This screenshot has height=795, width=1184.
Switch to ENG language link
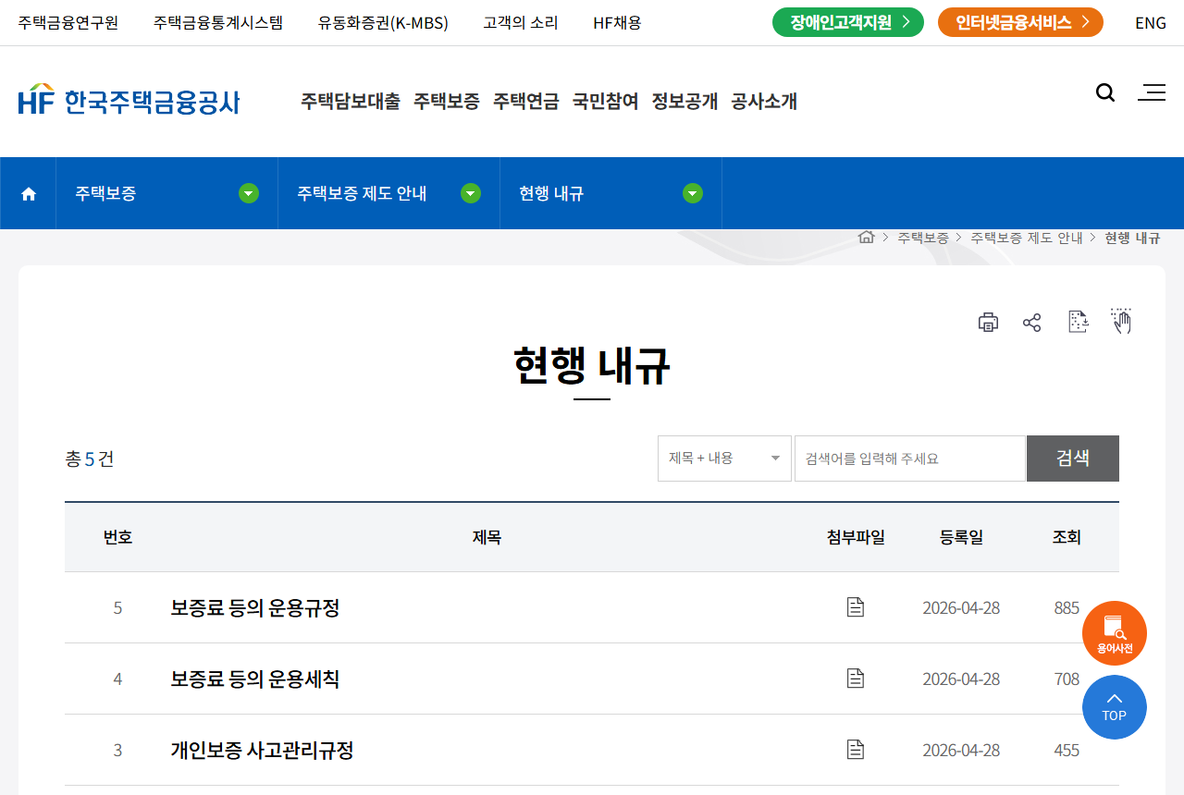point(1151,22)
